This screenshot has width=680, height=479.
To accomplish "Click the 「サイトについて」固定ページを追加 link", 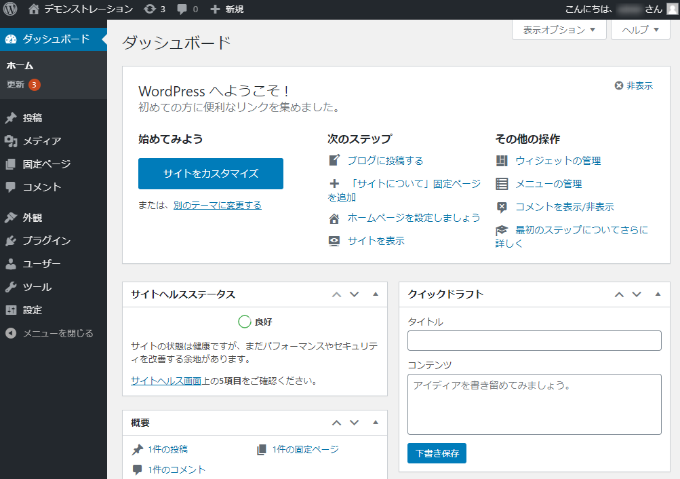I will pyautogui.click(x=404, y=190).
